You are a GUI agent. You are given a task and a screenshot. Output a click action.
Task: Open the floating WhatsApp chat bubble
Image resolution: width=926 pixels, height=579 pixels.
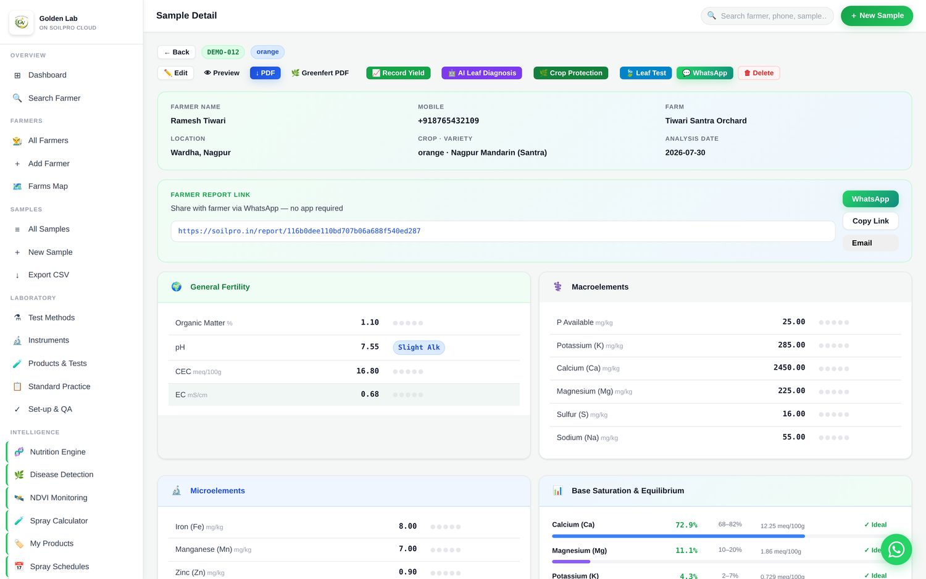[x=896, y=549]
